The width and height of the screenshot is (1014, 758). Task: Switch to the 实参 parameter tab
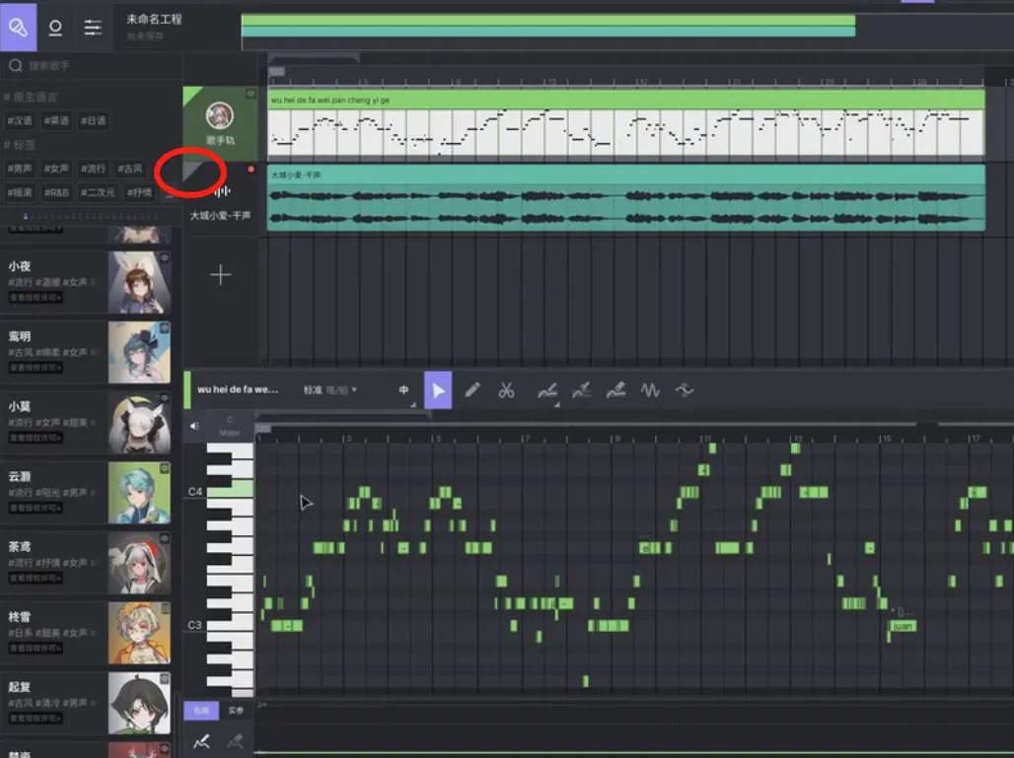236,711
